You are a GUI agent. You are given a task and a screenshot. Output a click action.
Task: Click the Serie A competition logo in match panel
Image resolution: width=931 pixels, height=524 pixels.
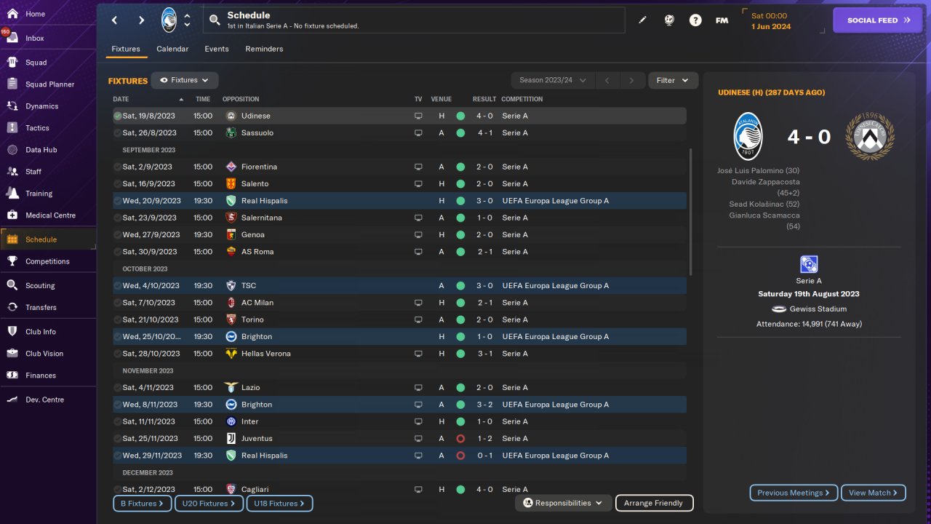pyautogui.click(x=809, y=264)
